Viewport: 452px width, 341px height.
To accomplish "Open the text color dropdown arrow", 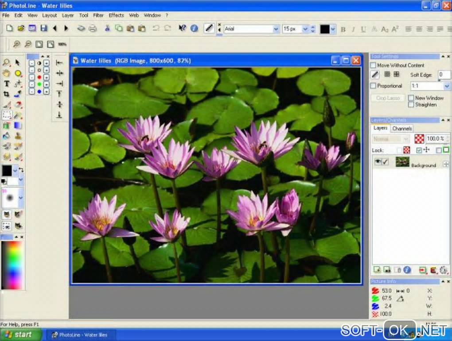I will coord(333,29).
